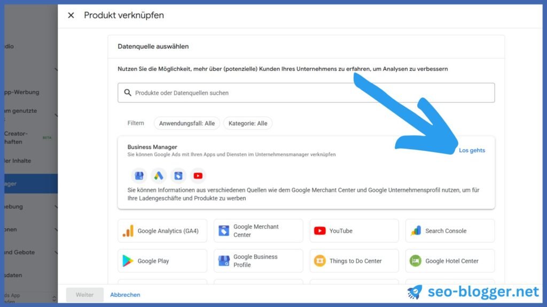This screenshot has width=547, height=307.
Task: Click the Business Manager heading text
Action: coord(152,147)
